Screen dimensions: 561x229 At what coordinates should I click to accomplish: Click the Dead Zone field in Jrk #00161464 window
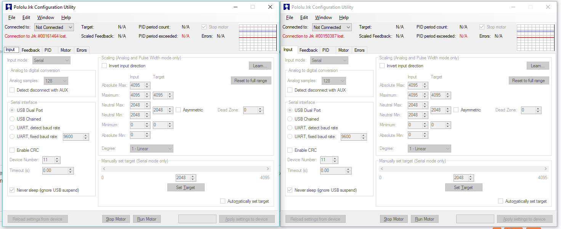tap(253, 110)
